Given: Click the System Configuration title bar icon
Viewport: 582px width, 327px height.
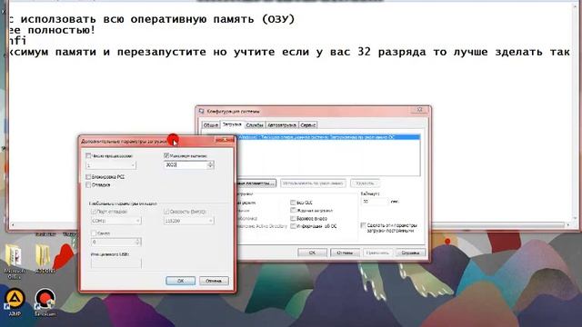Looking at the screenshot, I should (x=201, y=111).
